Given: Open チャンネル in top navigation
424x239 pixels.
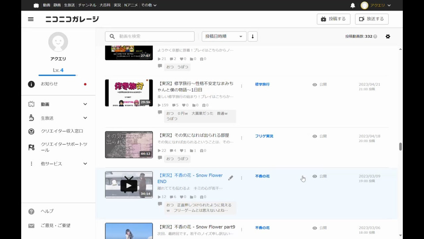Looking at the screenshot, I should click(x=87, y=5).
